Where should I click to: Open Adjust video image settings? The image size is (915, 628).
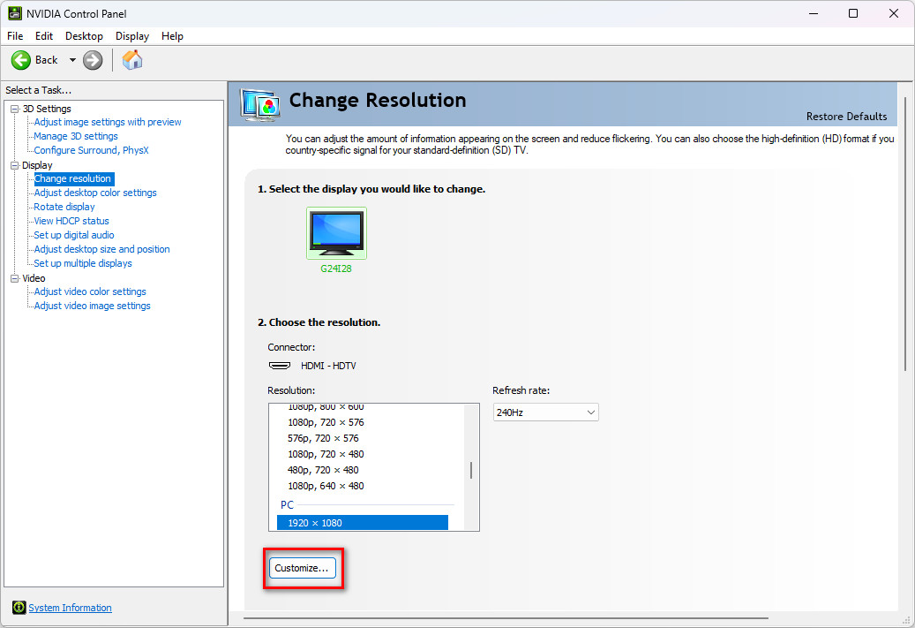(x=92, y=306)
